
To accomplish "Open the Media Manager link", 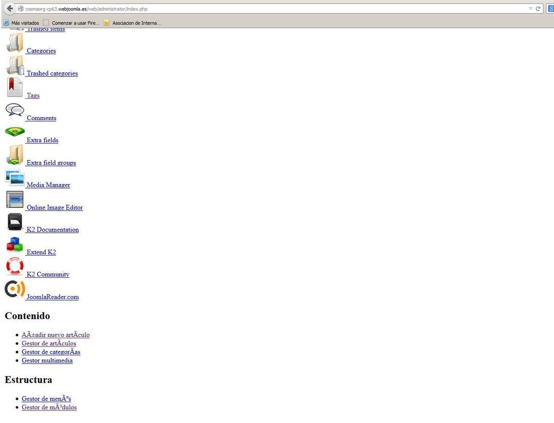I will click(48, 185).
